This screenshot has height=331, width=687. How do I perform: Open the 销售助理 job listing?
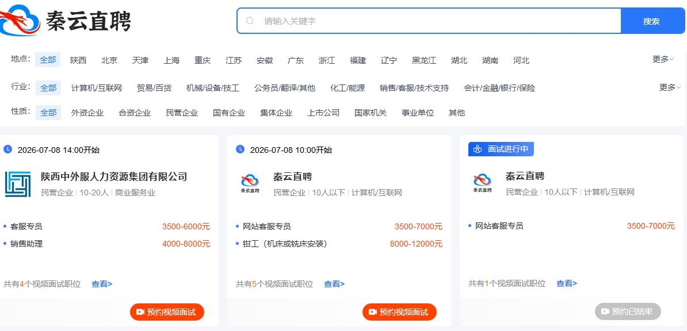click(x=26, y=244)
